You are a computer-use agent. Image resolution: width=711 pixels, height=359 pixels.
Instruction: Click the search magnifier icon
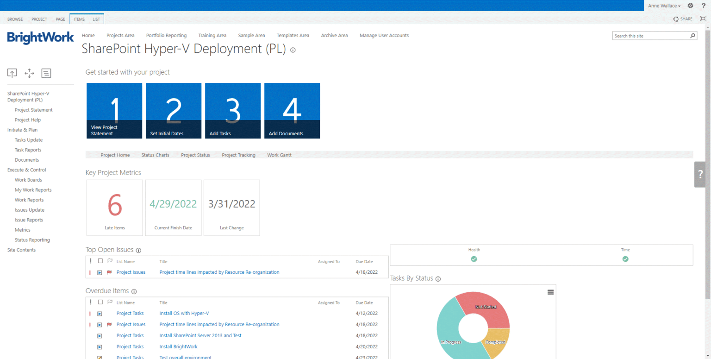pos(693,35)
